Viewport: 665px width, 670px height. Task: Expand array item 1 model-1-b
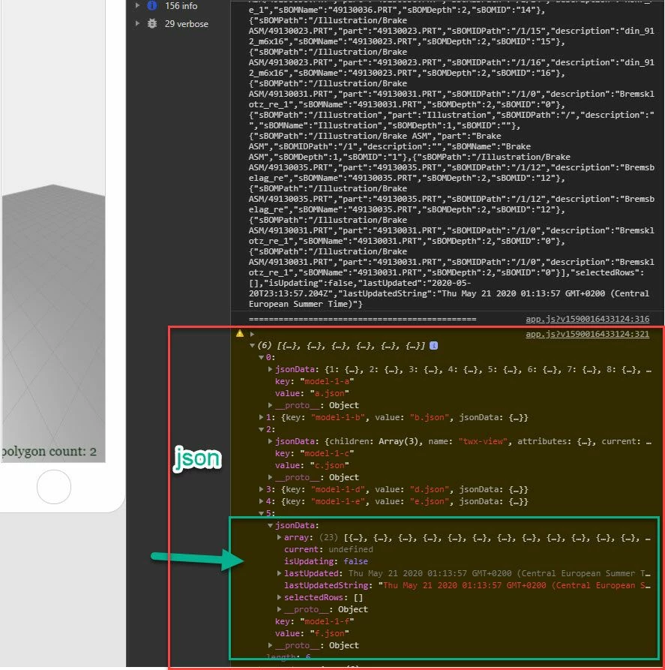click(261, 417)
